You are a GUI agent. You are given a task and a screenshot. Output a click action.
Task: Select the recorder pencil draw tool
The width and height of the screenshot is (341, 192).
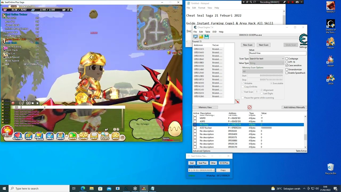click(285, 2)
